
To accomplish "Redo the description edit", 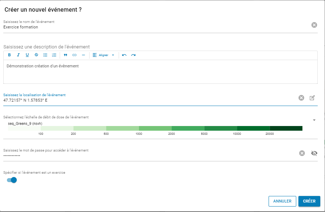I will (133, 55).
